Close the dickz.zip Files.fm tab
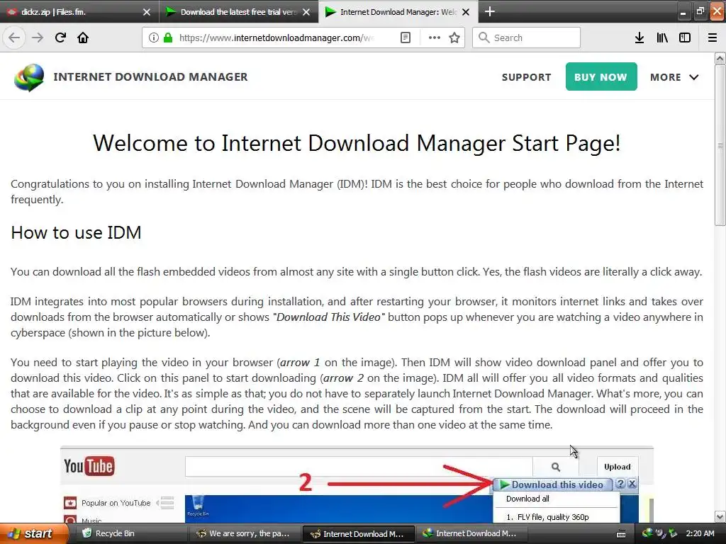The height and width of the screenshot is (544, 726). coord(147,12)
